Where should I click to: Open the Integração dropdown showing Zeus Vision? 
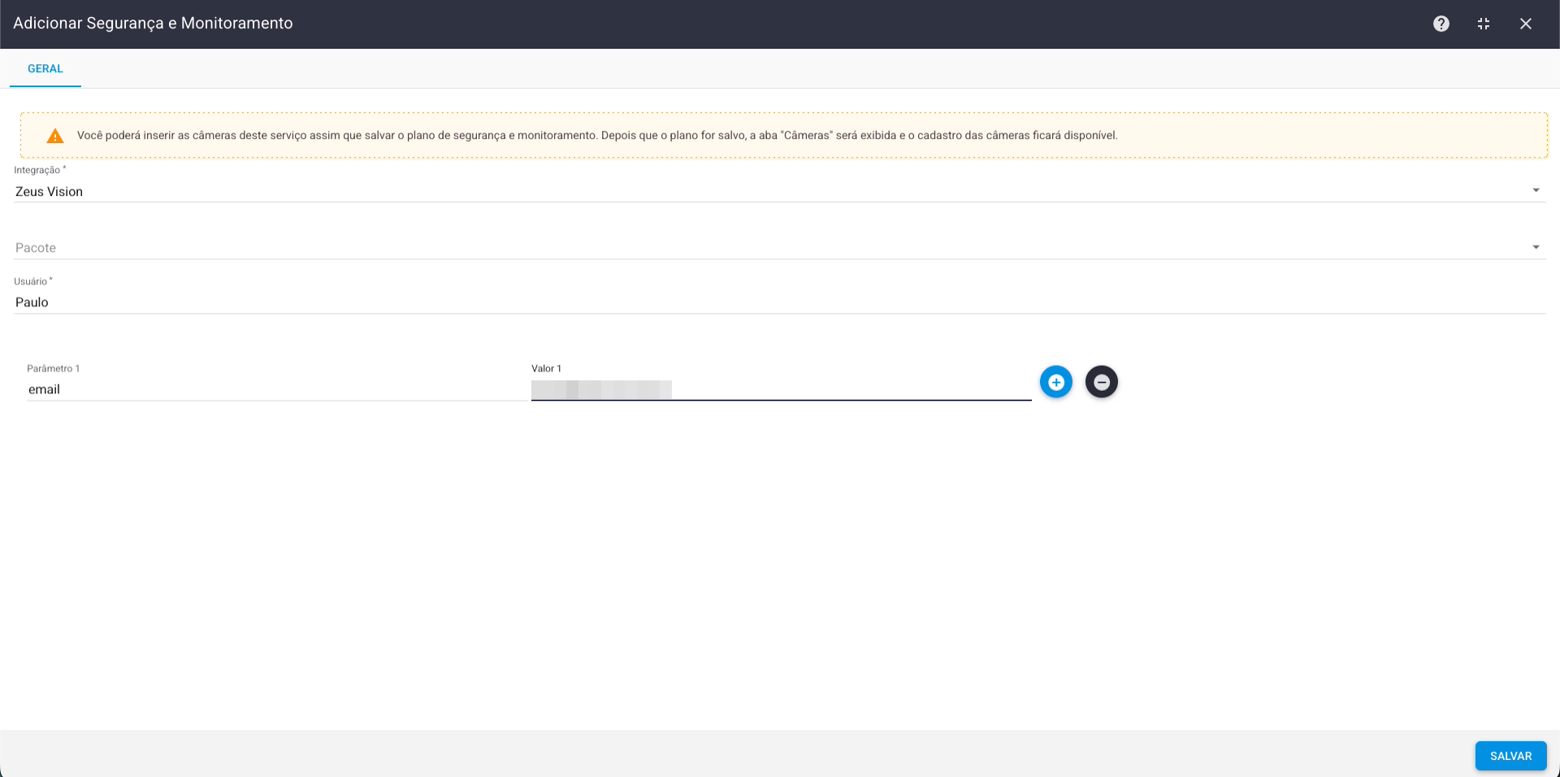click(779, 191)
